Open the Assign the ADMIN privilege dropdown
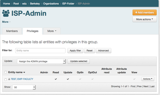Screen dimensions: 160x95 click(41, 61)
